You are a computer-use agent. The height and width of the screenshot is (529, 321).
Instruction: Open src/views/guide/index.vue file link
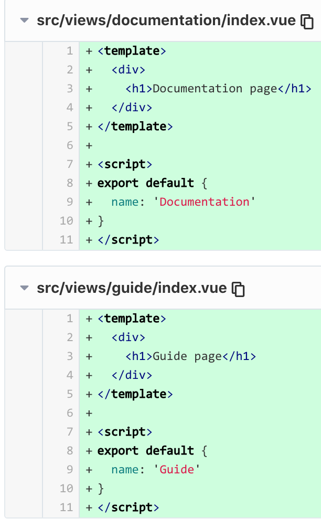pos(132,288)
